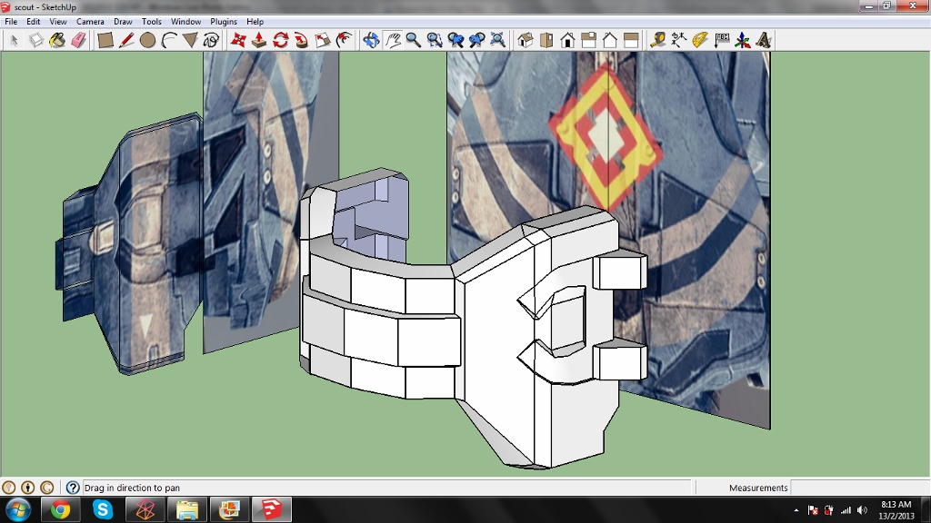Viewport: 931px width, 523px height.
Task: Select the Rectangle drawing tool
Action: [x=105, y=40]
